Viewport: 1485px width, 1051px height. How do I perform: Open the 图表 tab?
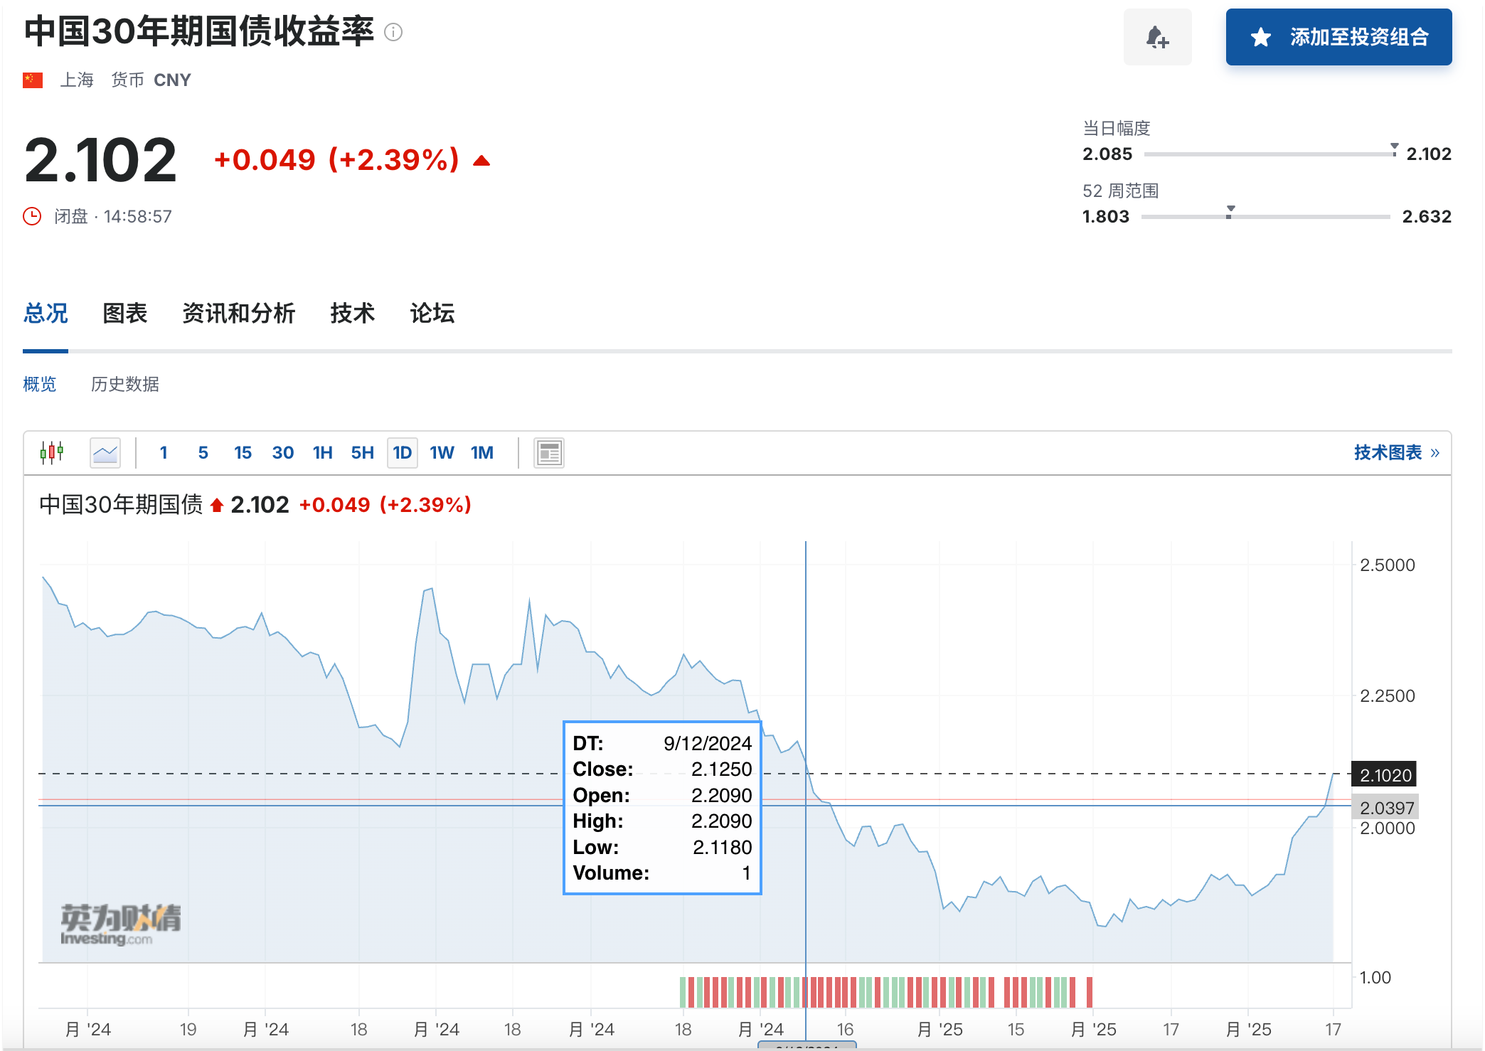(125, 313)
